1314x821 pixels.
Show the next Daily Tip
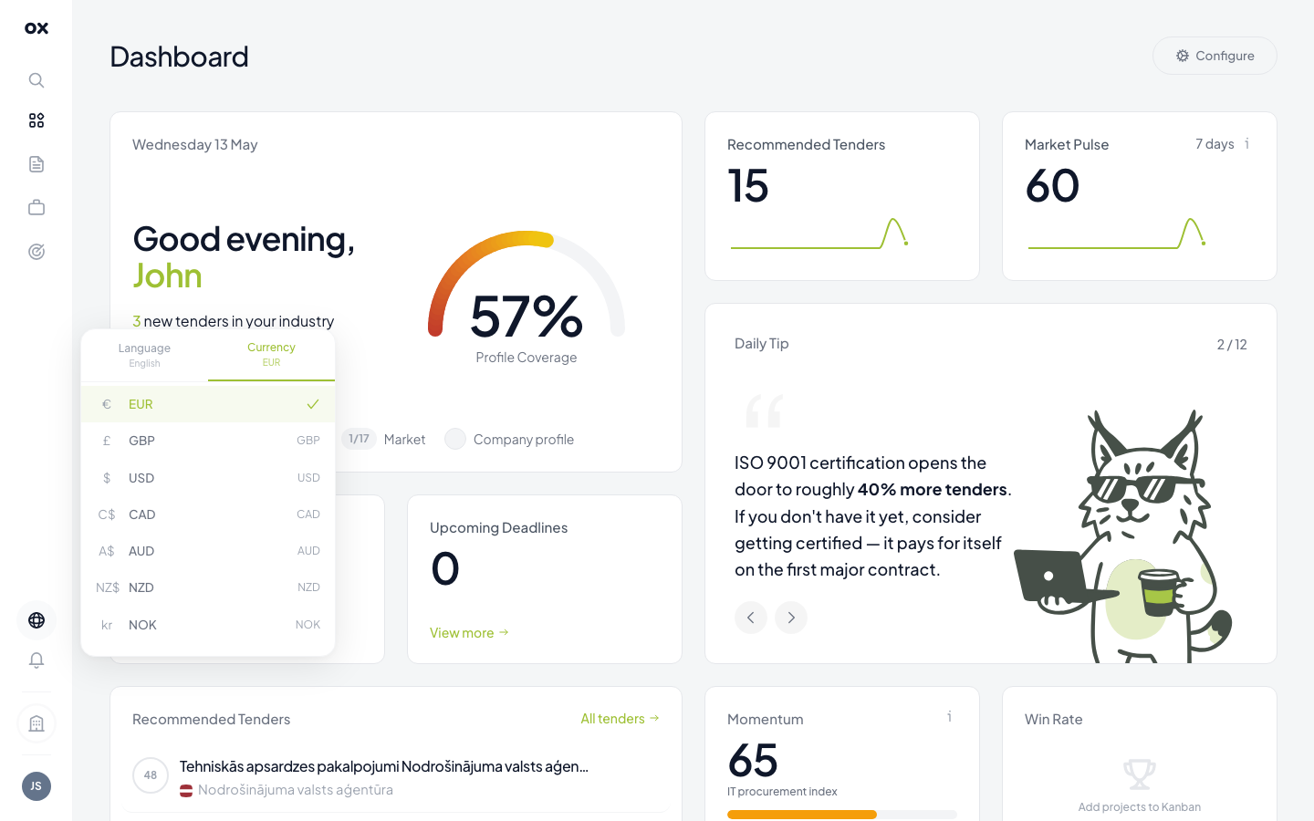pyautogui.click(x=791, y=618)
